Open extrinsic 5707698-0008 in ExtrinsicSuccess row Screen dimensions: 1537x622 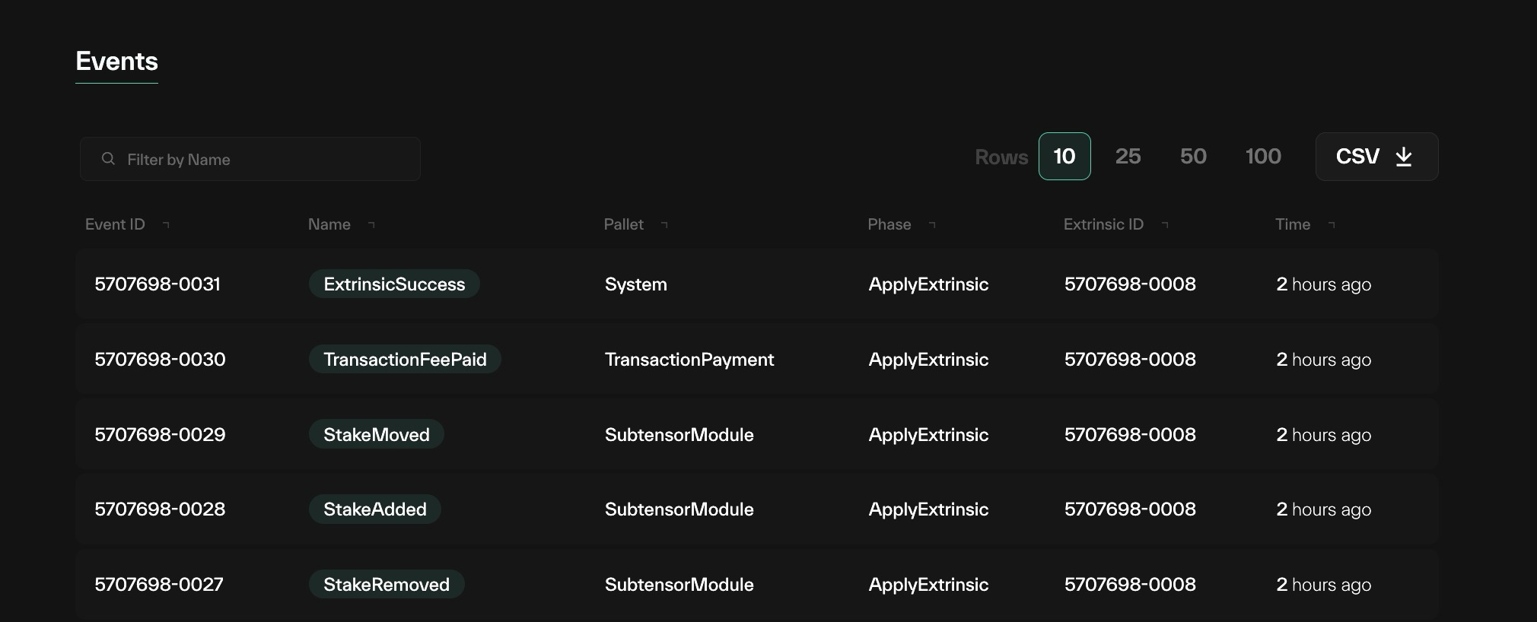pyautogui.click(x=1130, y=284)
